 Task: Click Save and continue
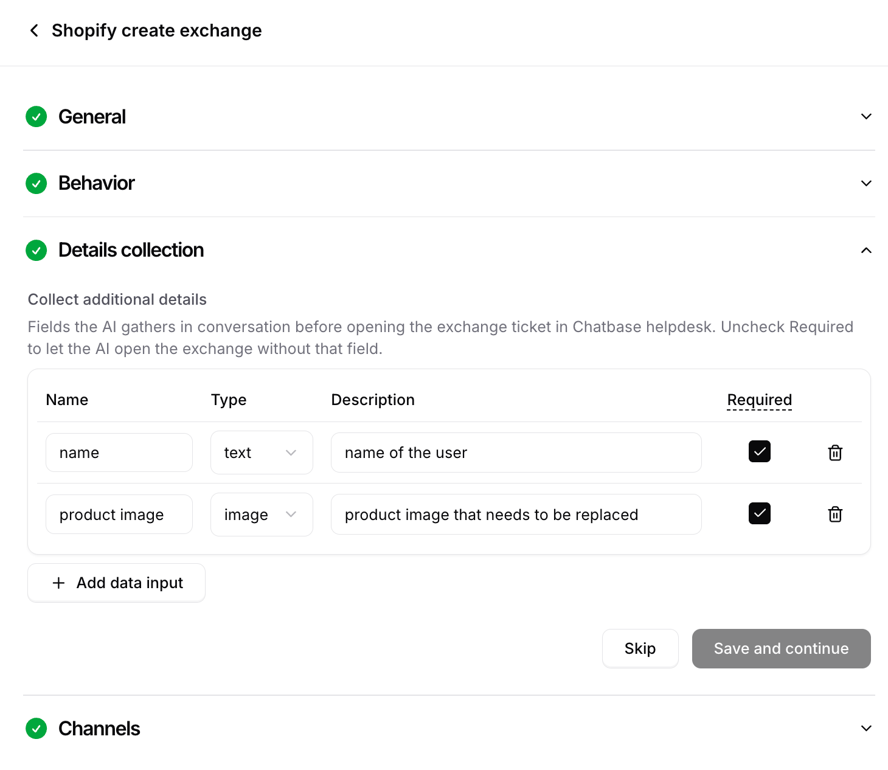tap(781, 648)
